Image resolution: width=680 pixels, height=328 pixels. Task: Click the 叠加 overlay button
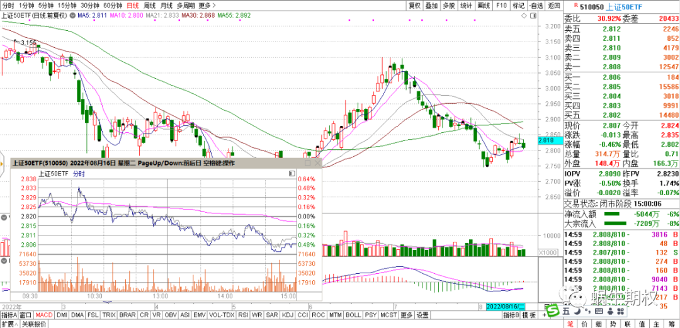pos(431,5)
